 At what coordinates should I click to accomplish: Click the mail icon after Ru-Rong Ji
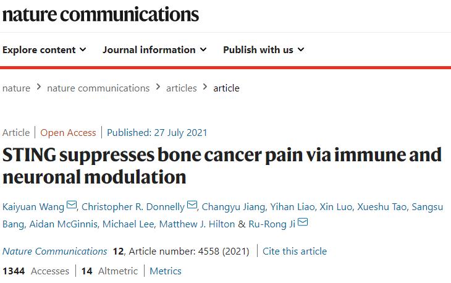tap(303, 222)
